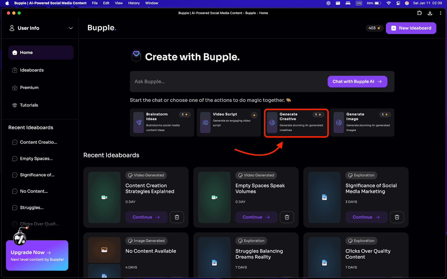Screen dimensions: 447x279
Task: Click the extensions puzzle icon in title bar
Action: pos(419,13)
